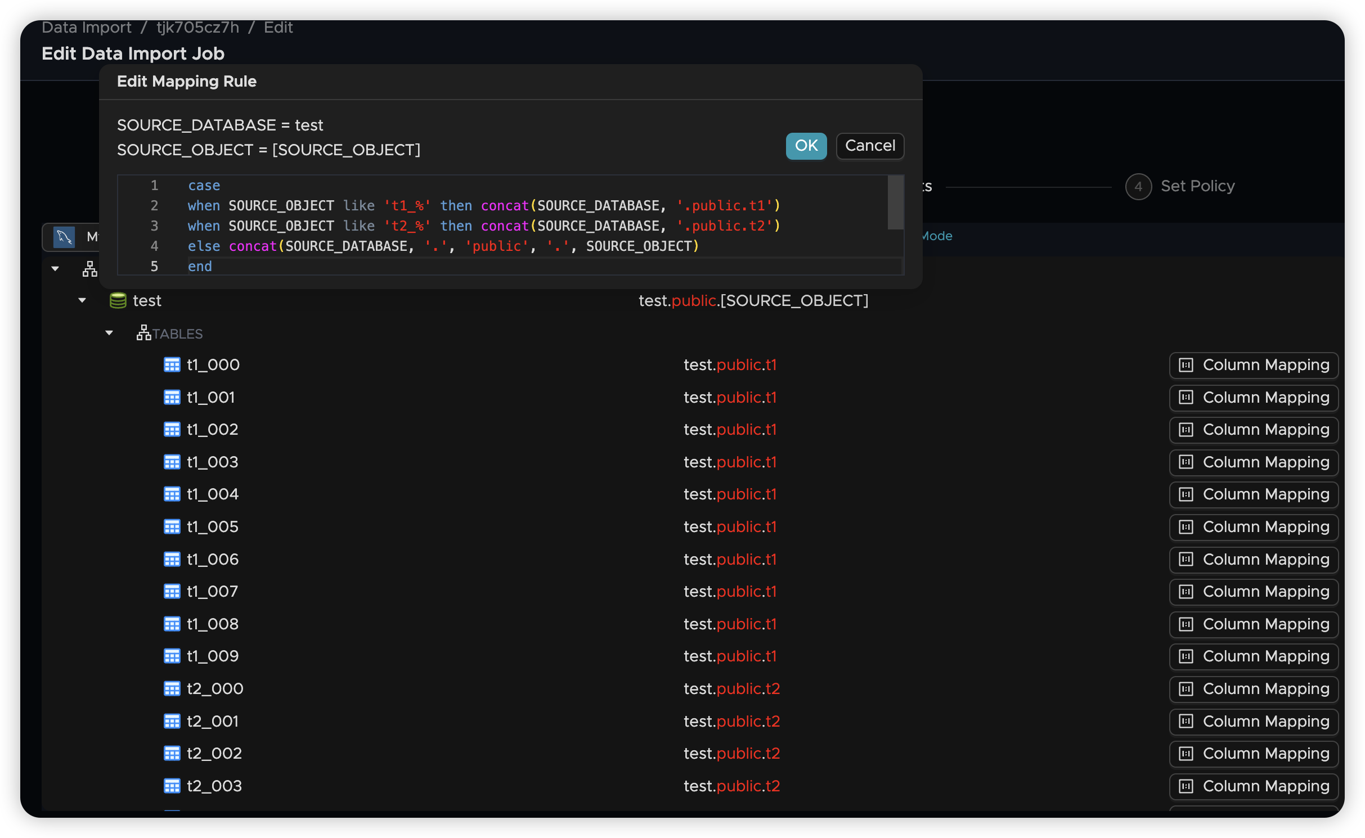Click the table icon for t1_002
The image size is (1365, 838).
click(x=172, y=430)
